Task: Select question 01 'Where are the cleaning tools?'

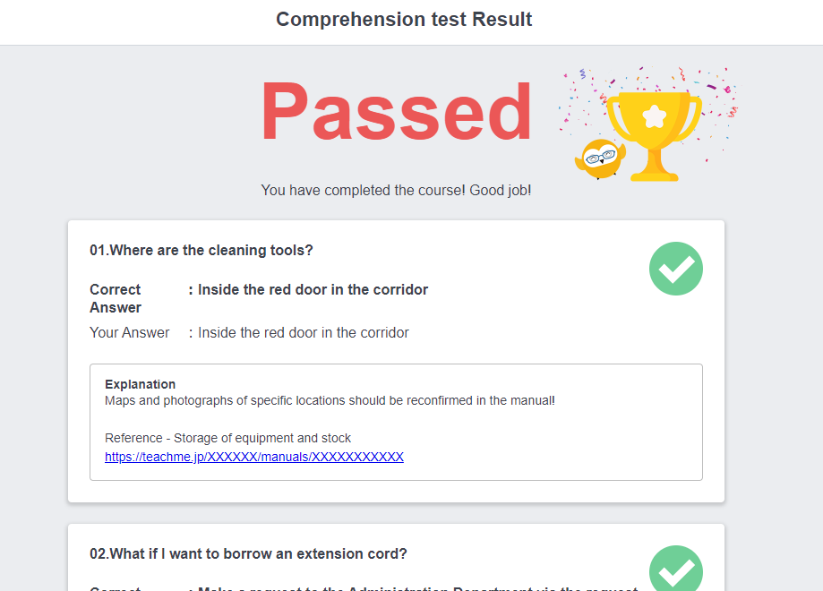Action: click(200, 250)
